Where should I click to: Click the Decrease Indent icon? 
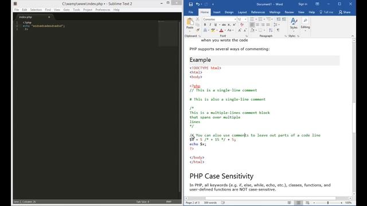[278, 19]
